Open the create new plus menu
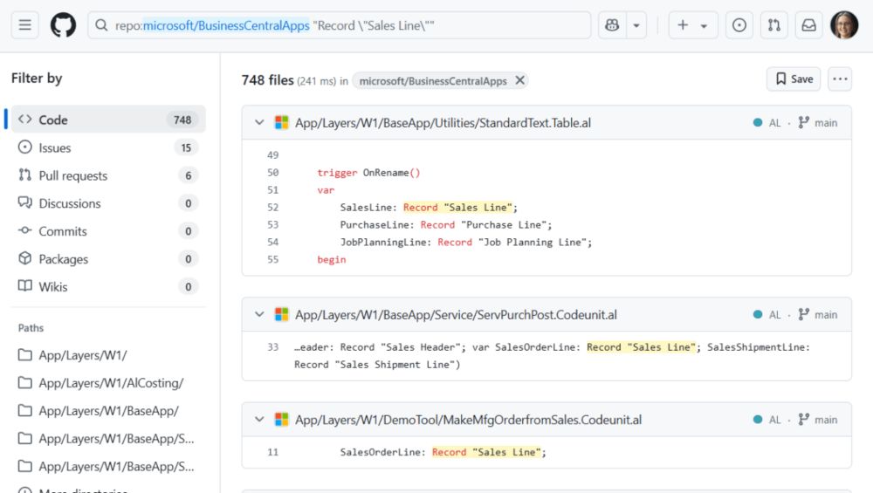Viewport: 873px width, 493px height. [x=692, y=25]
